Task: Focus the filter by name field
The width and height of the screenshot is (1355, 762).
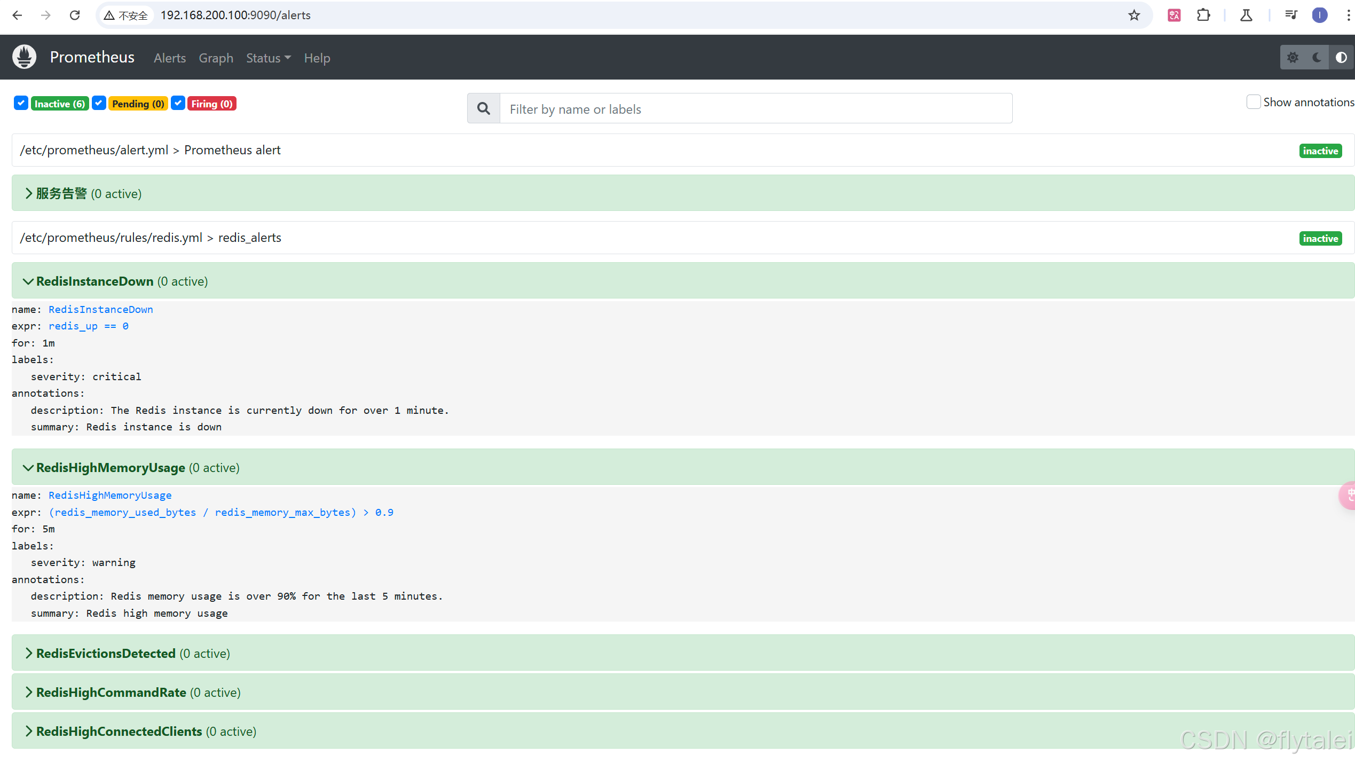Action: click(755, 109)
